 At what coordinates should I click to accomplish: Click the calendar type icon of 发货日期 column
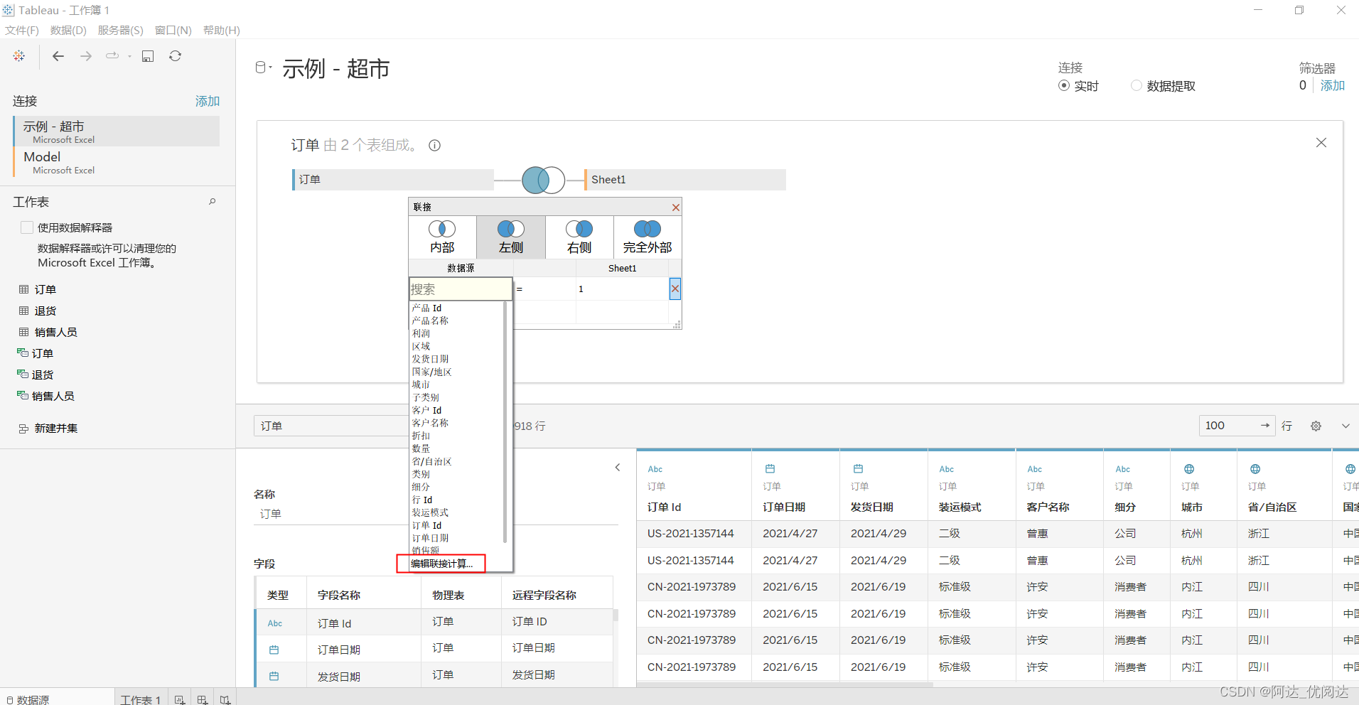[858, 468]
